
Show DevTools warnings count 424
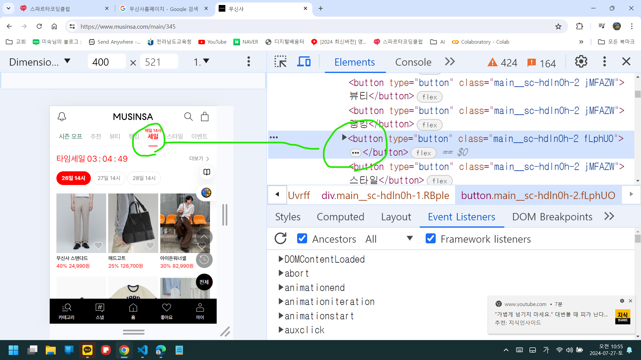(x=502, y=63)
